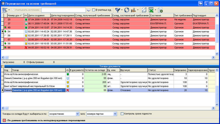Click the 'Товары документа' panel corner icon

pos(3,66)
